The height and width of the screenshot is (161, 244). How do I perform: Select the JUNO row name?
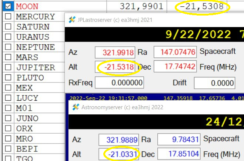[x=27, y=118]
